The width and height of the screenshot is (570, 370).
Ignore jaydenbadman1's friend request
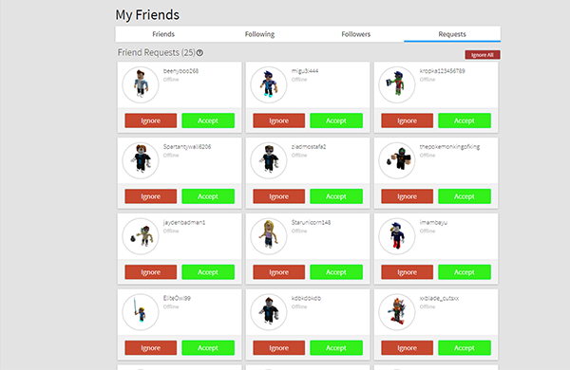click(151, 272)
